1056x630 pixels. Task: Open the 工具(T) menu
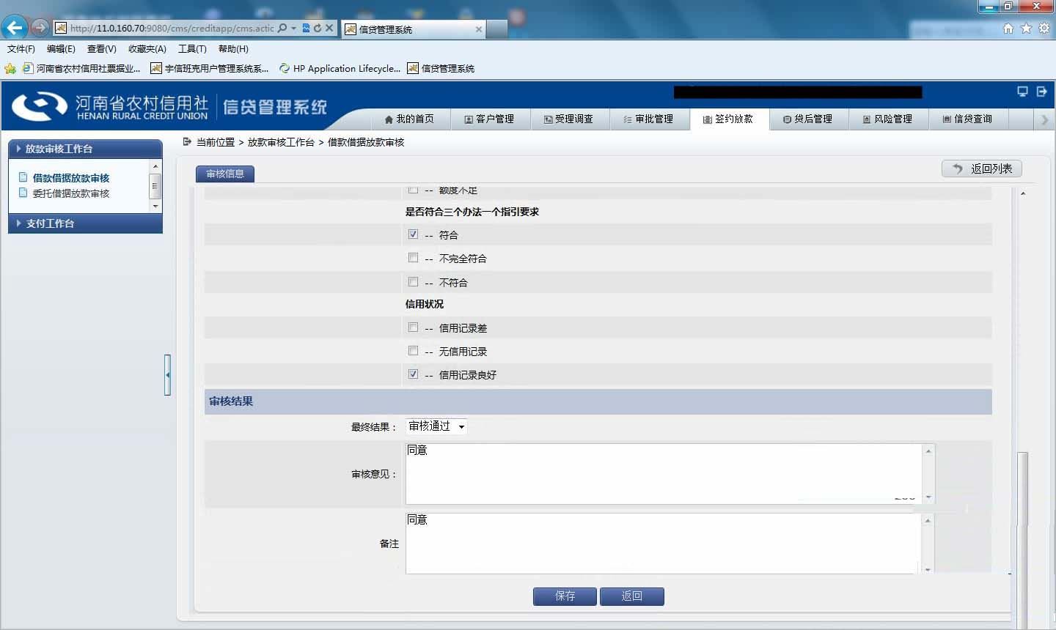pyautogui.click(x=192, y=49)
